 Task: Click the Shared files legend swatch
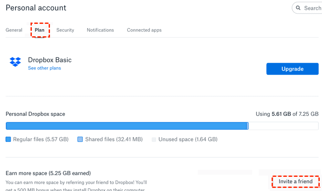80,139
